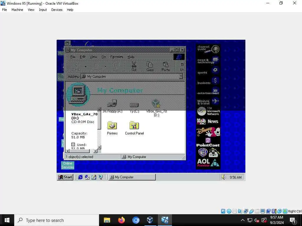Open the Favorites menu in My Computer
Screen dimensions: 302x226
pyautogui.click(x=116, y=57)
